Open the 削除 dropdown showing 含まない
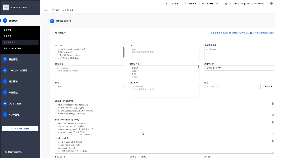The image size is (281, 158). (x=90, y=87)
